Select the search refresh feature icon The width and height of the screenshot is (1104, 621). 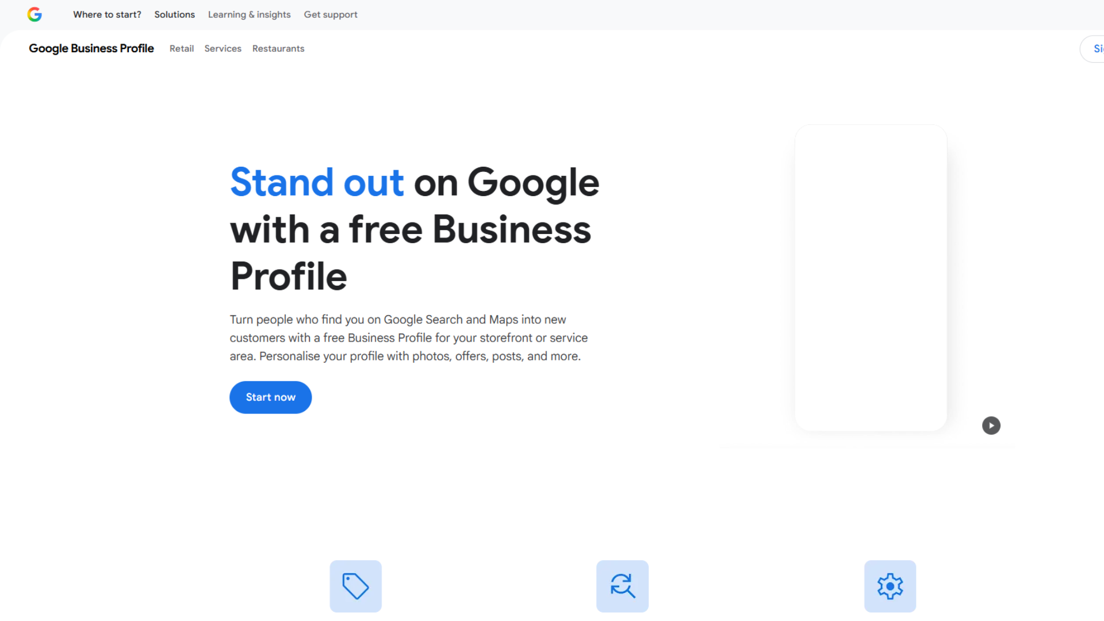tap(622, 586)
